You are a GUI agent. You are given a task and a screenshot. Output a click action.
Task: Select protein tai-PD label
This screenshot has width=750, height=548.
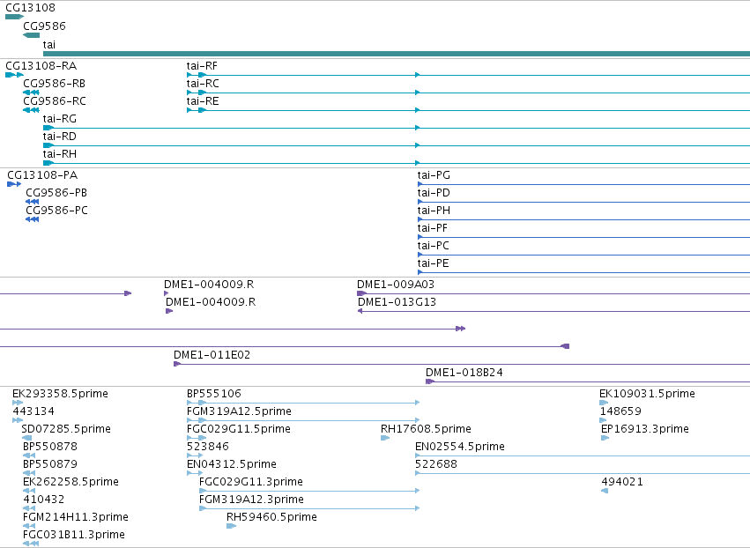[434, 193]
